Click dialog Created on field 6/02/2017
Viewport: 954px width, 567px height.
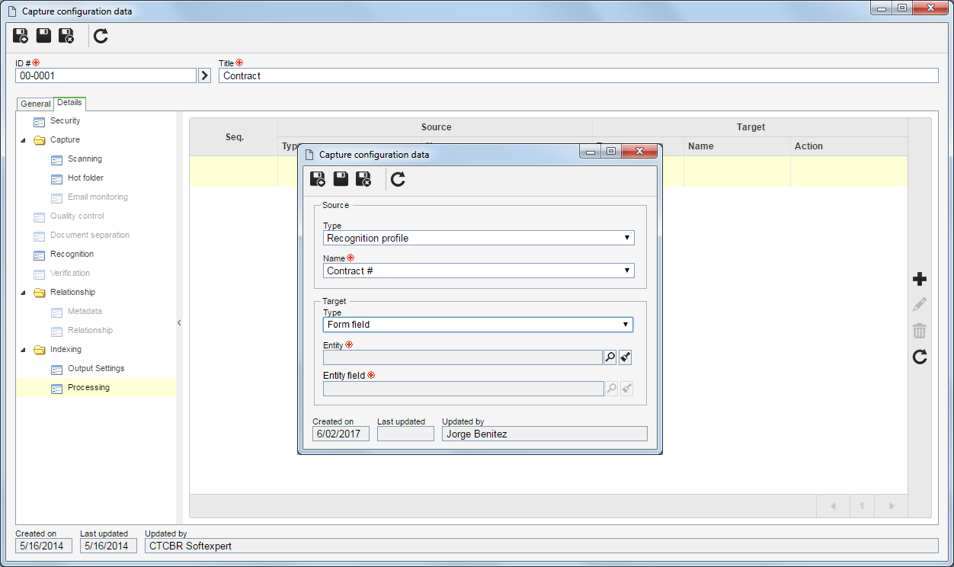[341, 434]
